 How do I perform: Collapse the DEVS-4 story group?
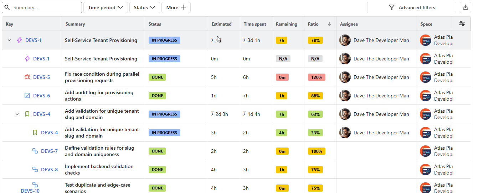pyautogui.click(x=17, y=114)
